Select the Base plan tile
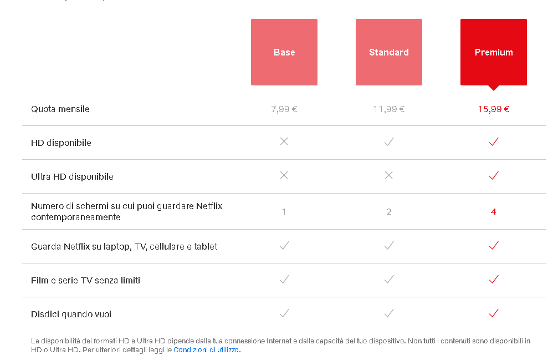 click(284, 52)
